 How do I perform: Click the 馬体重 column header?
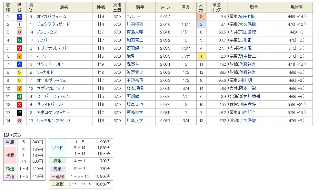297,7
